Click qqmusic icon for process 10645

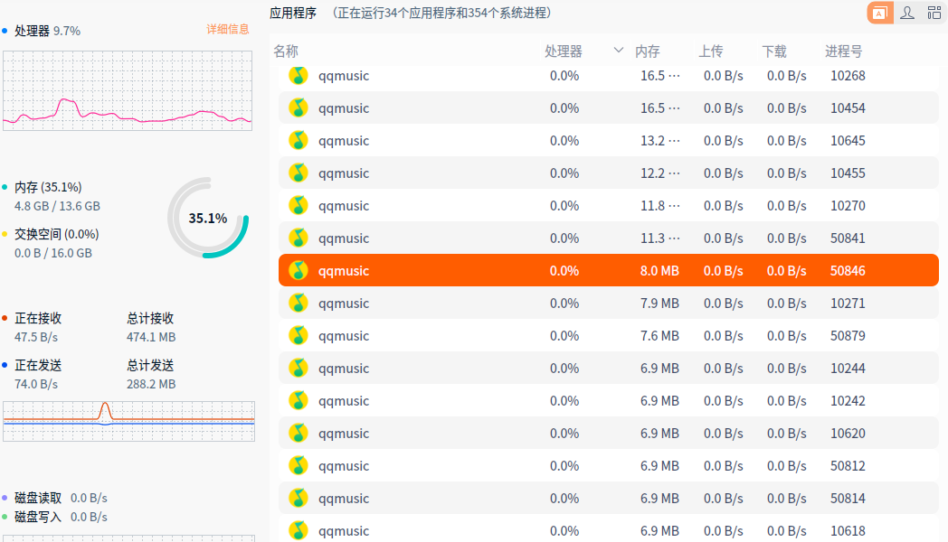(x=299, y=141)
